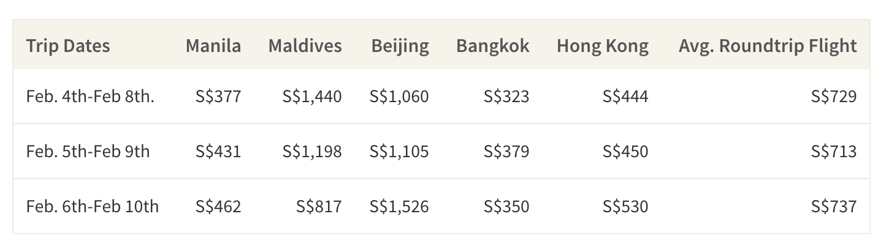Click the Feb. 5th-Feb 9th row label

click(88, 151)
